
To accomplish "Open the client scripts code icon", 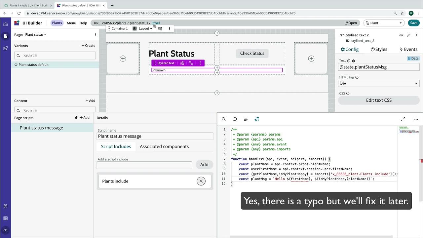I will 5,230.
